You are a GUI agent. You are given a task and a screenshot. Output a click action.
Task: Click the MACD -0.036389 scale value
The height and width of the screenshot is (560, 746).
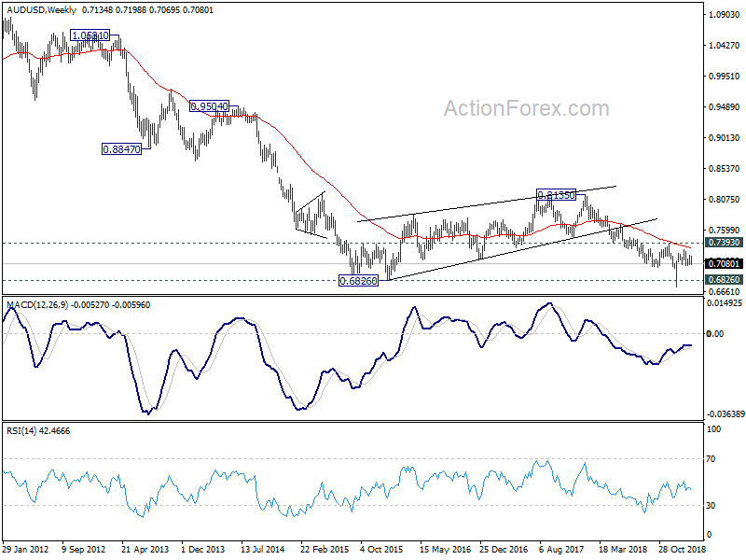point(725,414)
